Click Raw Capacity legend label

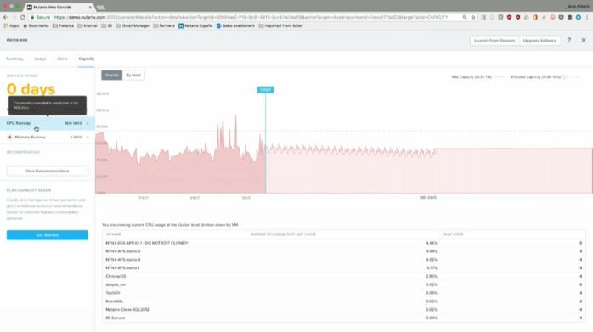[x=472, y=77]
